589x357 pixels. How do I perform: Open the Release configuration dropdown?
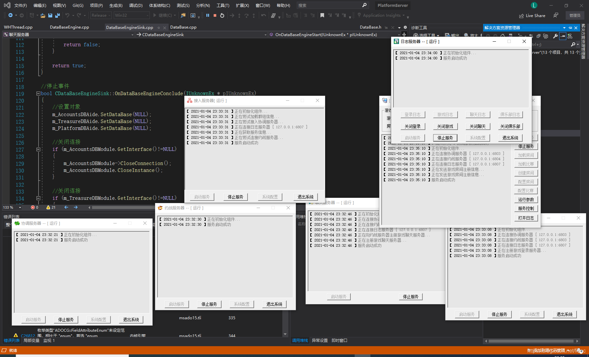click(101, 15)
